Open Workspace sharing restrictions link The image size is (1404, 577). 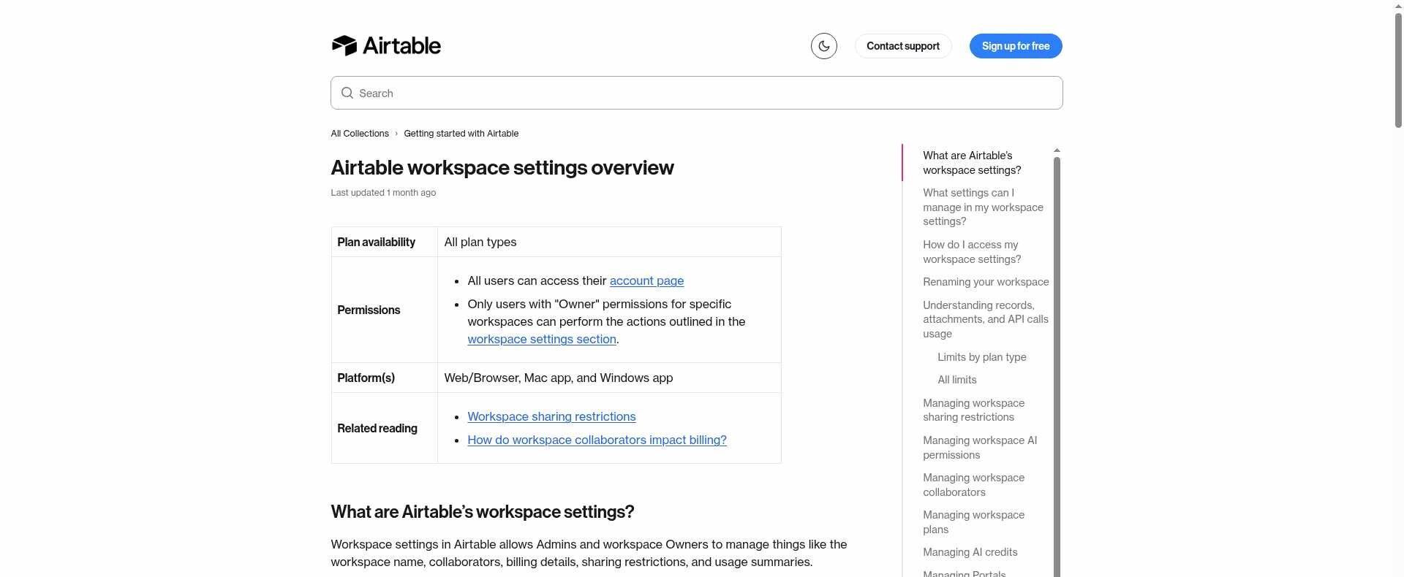tap(551, 416)
